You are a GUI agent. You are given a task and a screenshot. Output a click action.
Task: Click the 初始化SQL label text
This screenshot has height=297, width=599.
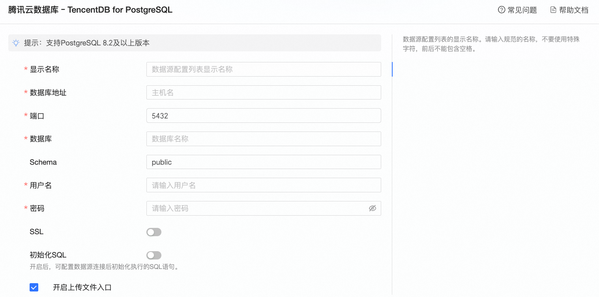pyautogui.click(x=48, y=255)
